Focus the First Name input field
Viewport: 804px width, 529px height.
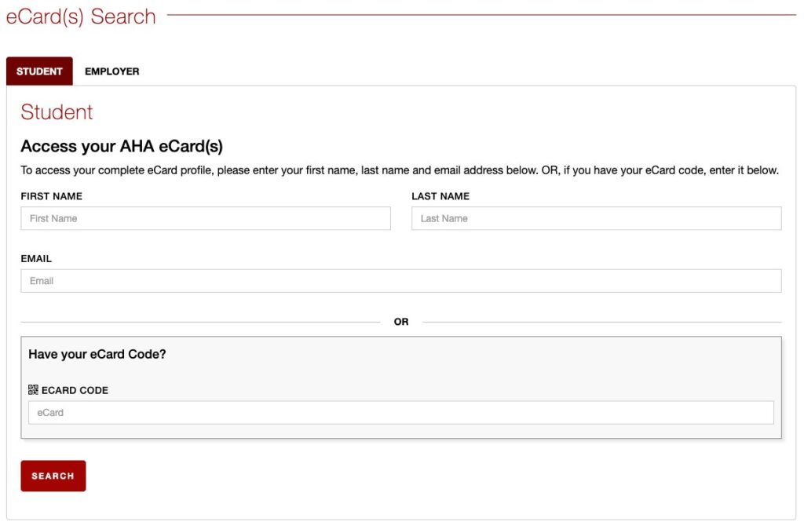click(x=205, y=218)
